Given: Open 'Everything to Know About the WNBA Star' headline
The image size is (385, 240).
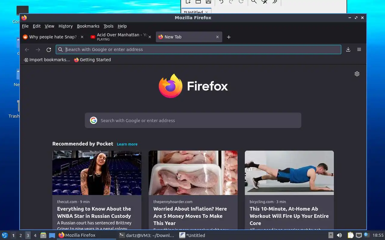Looking at the screenshot, I should (94, 212).
